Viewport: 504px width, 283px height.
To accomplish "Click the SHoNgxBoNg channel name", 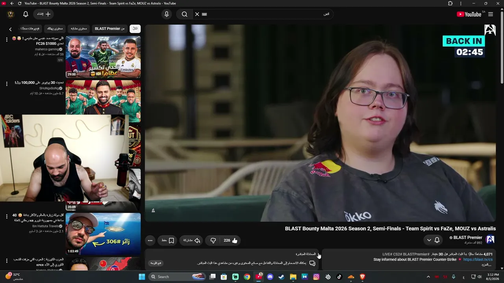I will (x=49, y=88).
